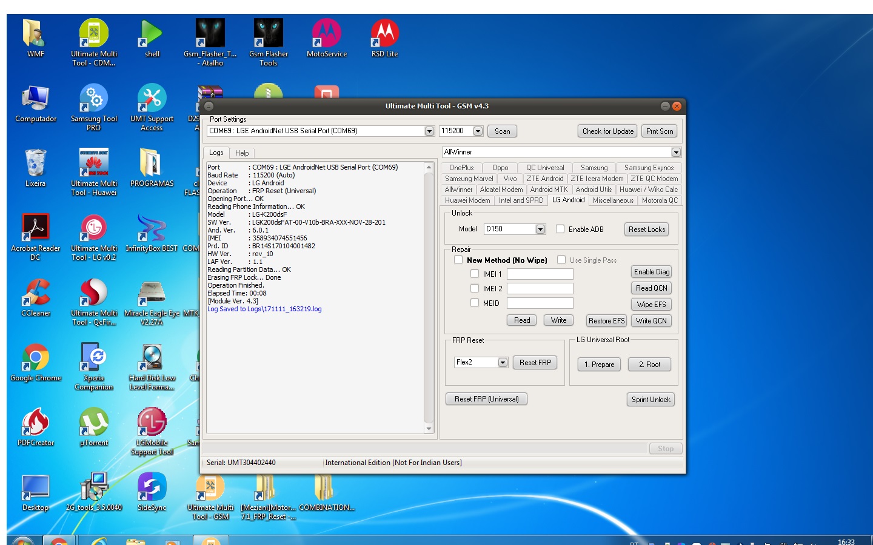The width and height of the screenshot is (873, 545).
Task: Open Miracle Eagle Eye shortcut
Action: point(152,302)
